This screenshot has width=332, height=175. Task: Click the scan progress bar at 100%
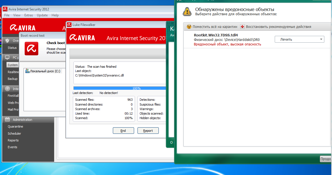120,88
